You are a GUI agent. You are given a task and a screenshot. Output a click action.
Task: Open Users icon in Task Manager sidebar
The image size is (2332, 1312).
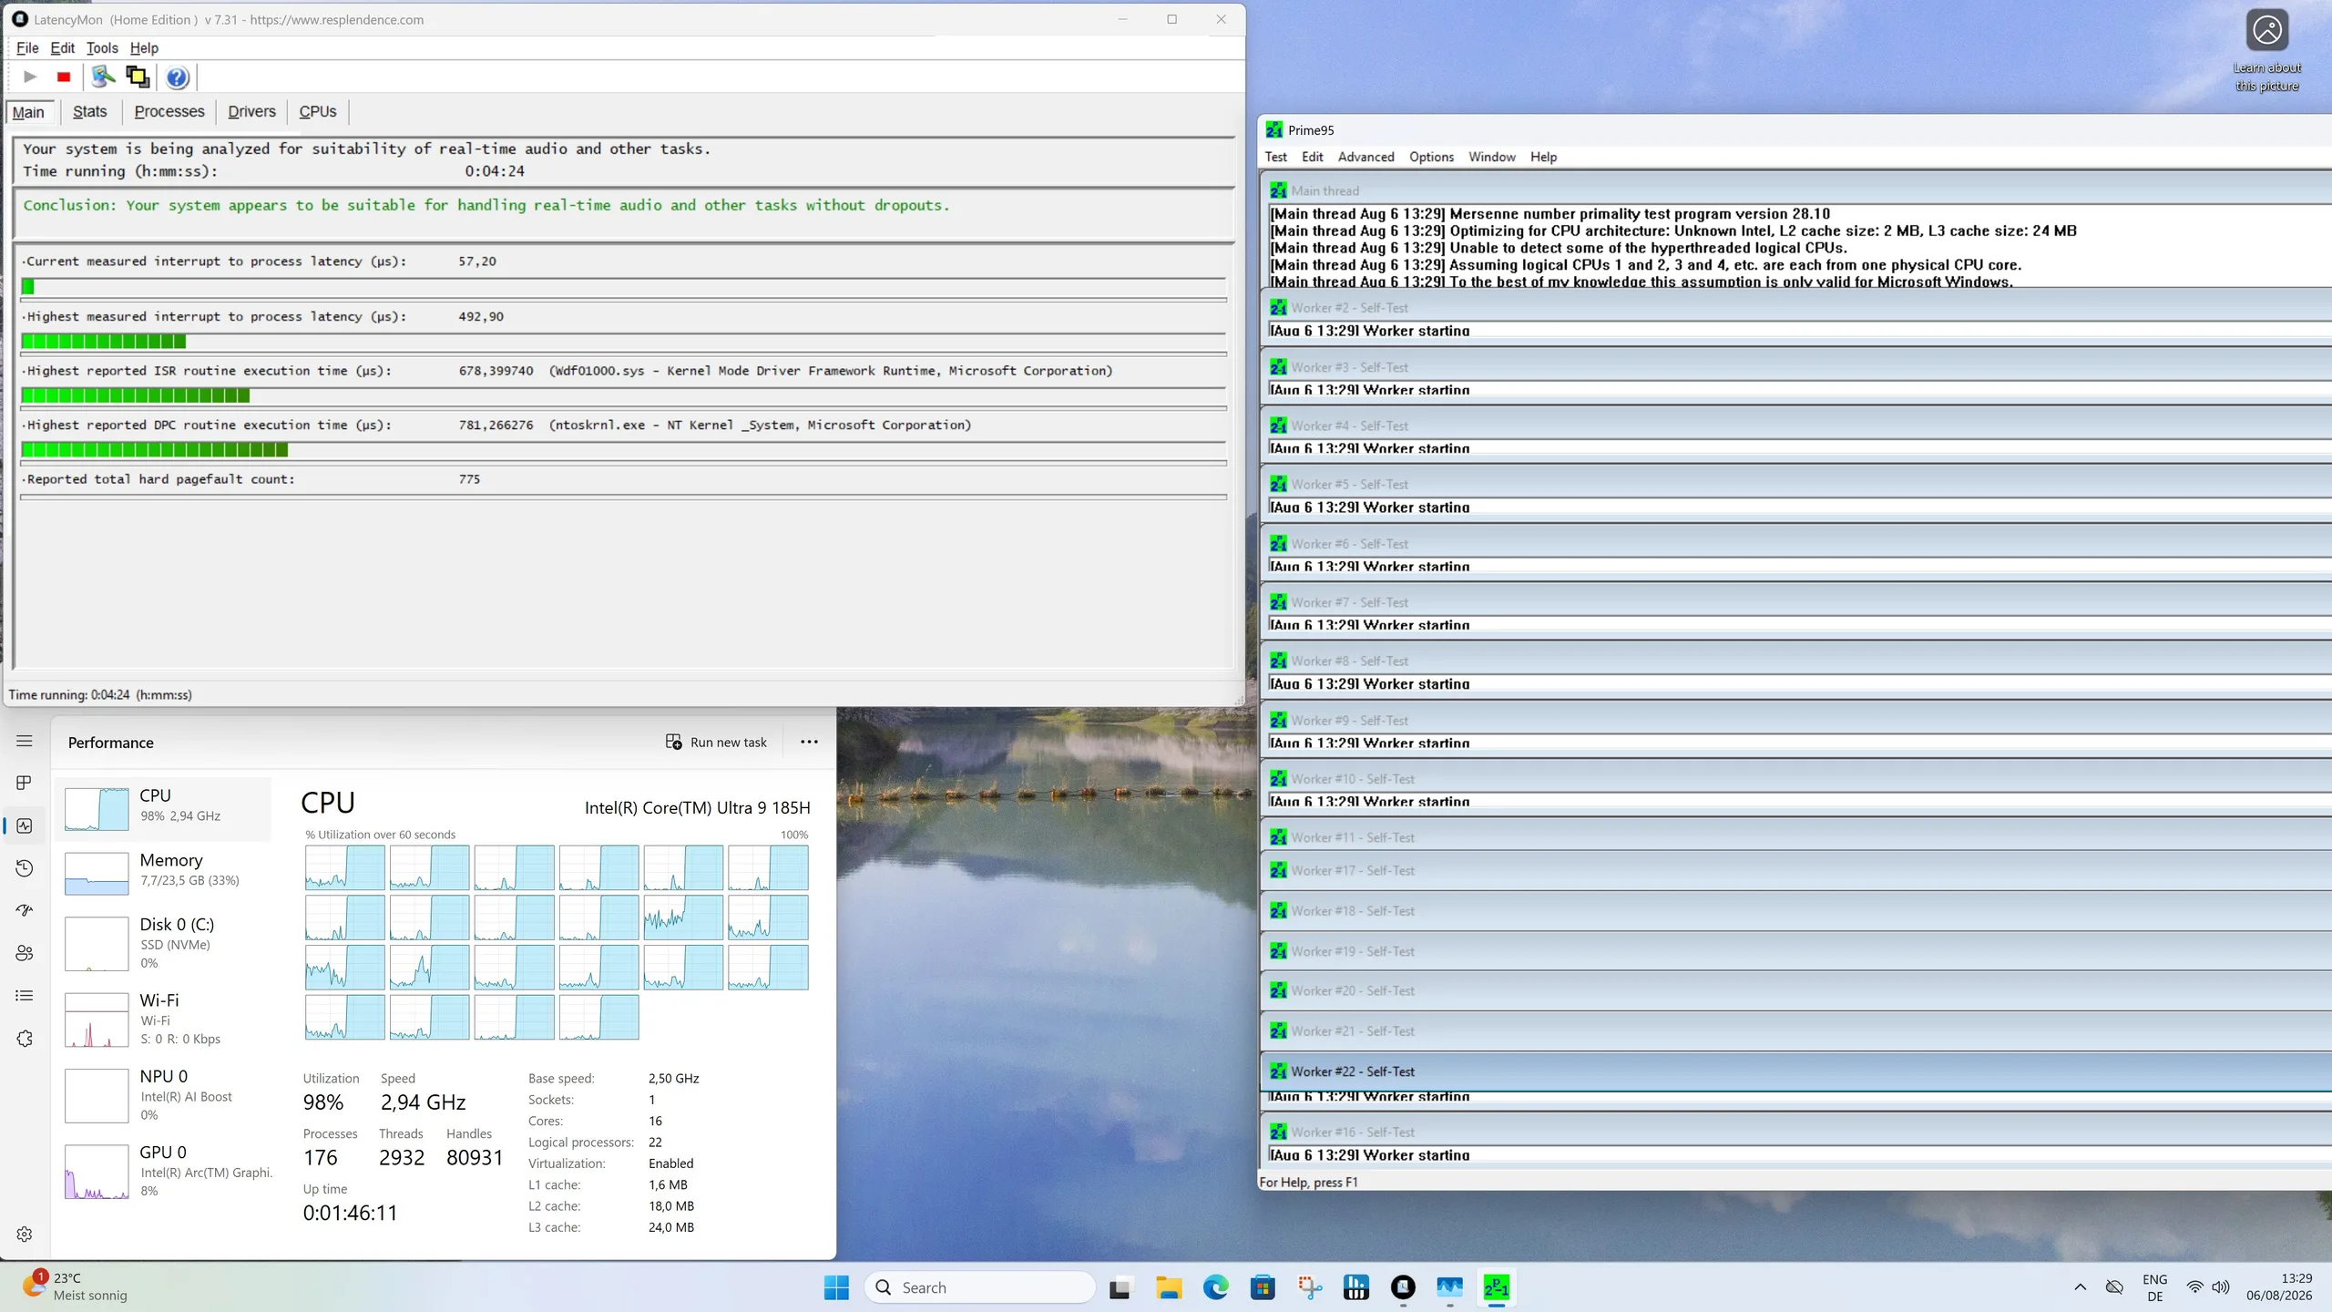25,953
